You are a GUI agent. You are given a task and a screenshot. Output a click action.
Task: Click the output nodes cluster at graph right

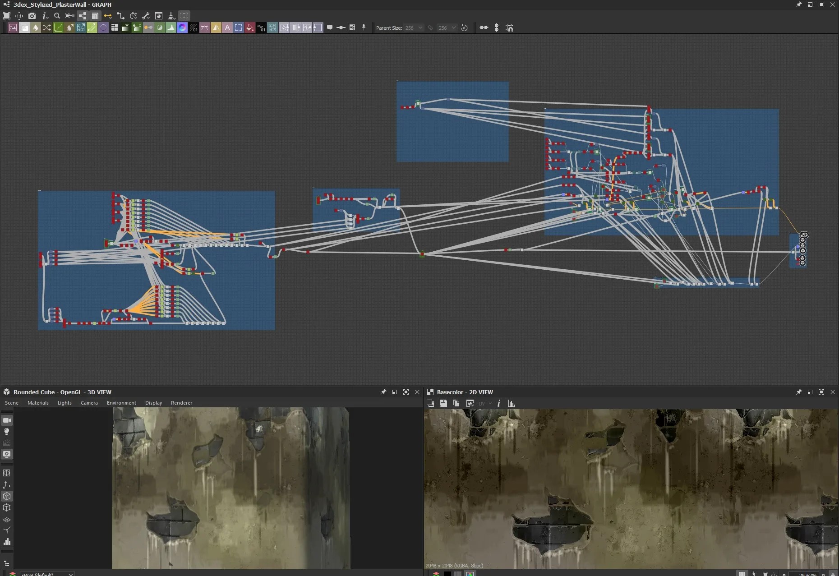(802, 249)
